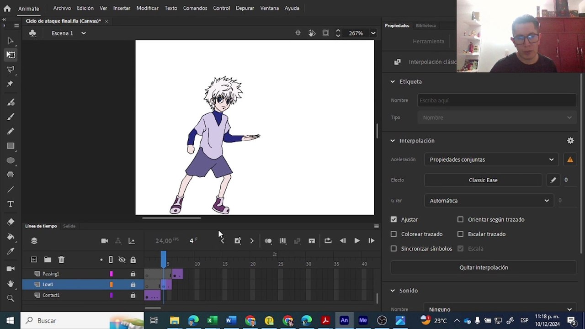
Task: Switch to the Biblioteca tab
Action: 425,26
